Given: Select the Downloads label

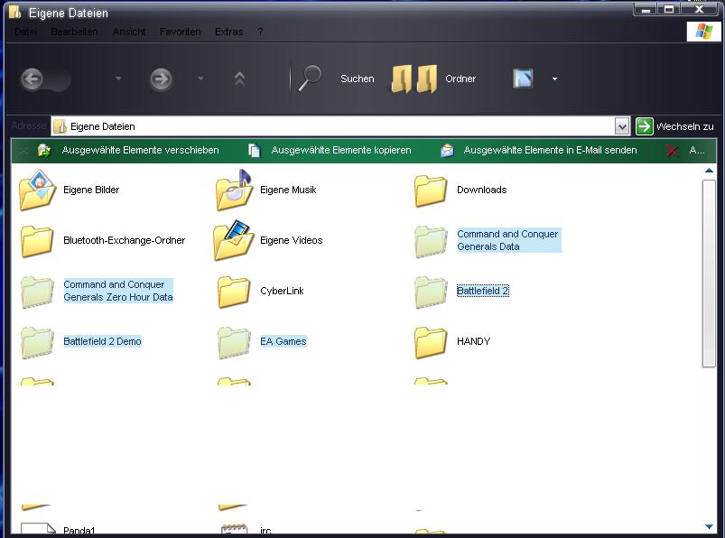Looking at the screenshot, I should tap(482, 190).
